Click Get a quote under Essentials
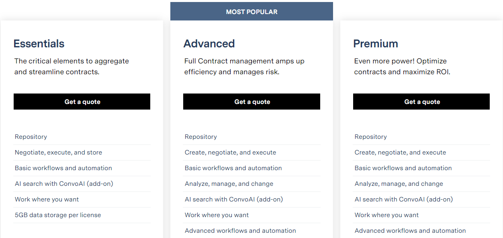The image size is (503, 238). pos(82,102)
